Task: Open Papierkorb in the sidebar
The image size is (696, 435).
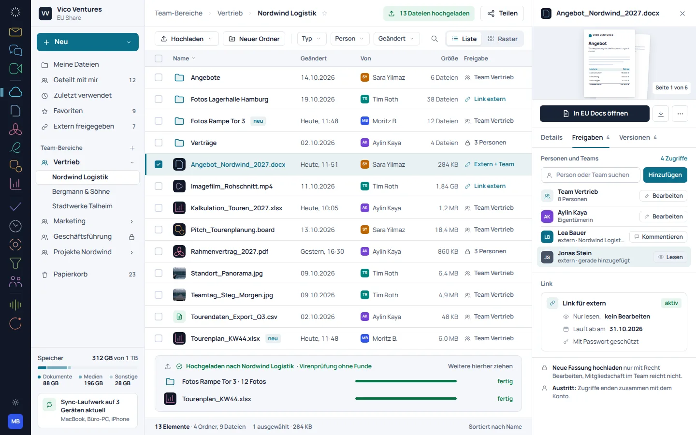Action: point(87,275)
